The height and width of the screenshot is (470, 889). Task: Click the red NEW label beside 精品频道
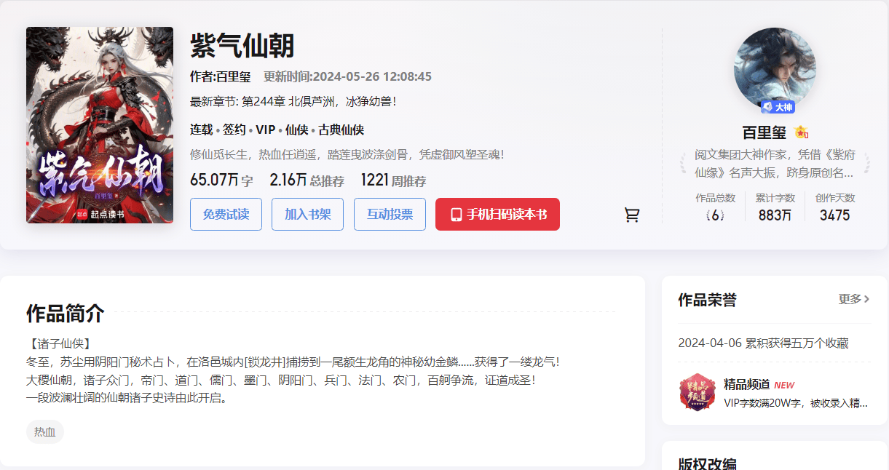784,385
